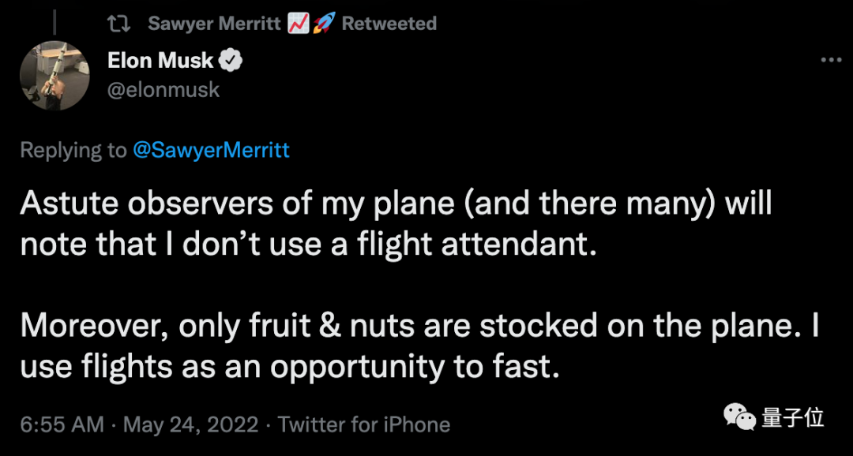Click the Sawyer Merritt retweeter name
853x456 pixels.
(x=214, y=24)
